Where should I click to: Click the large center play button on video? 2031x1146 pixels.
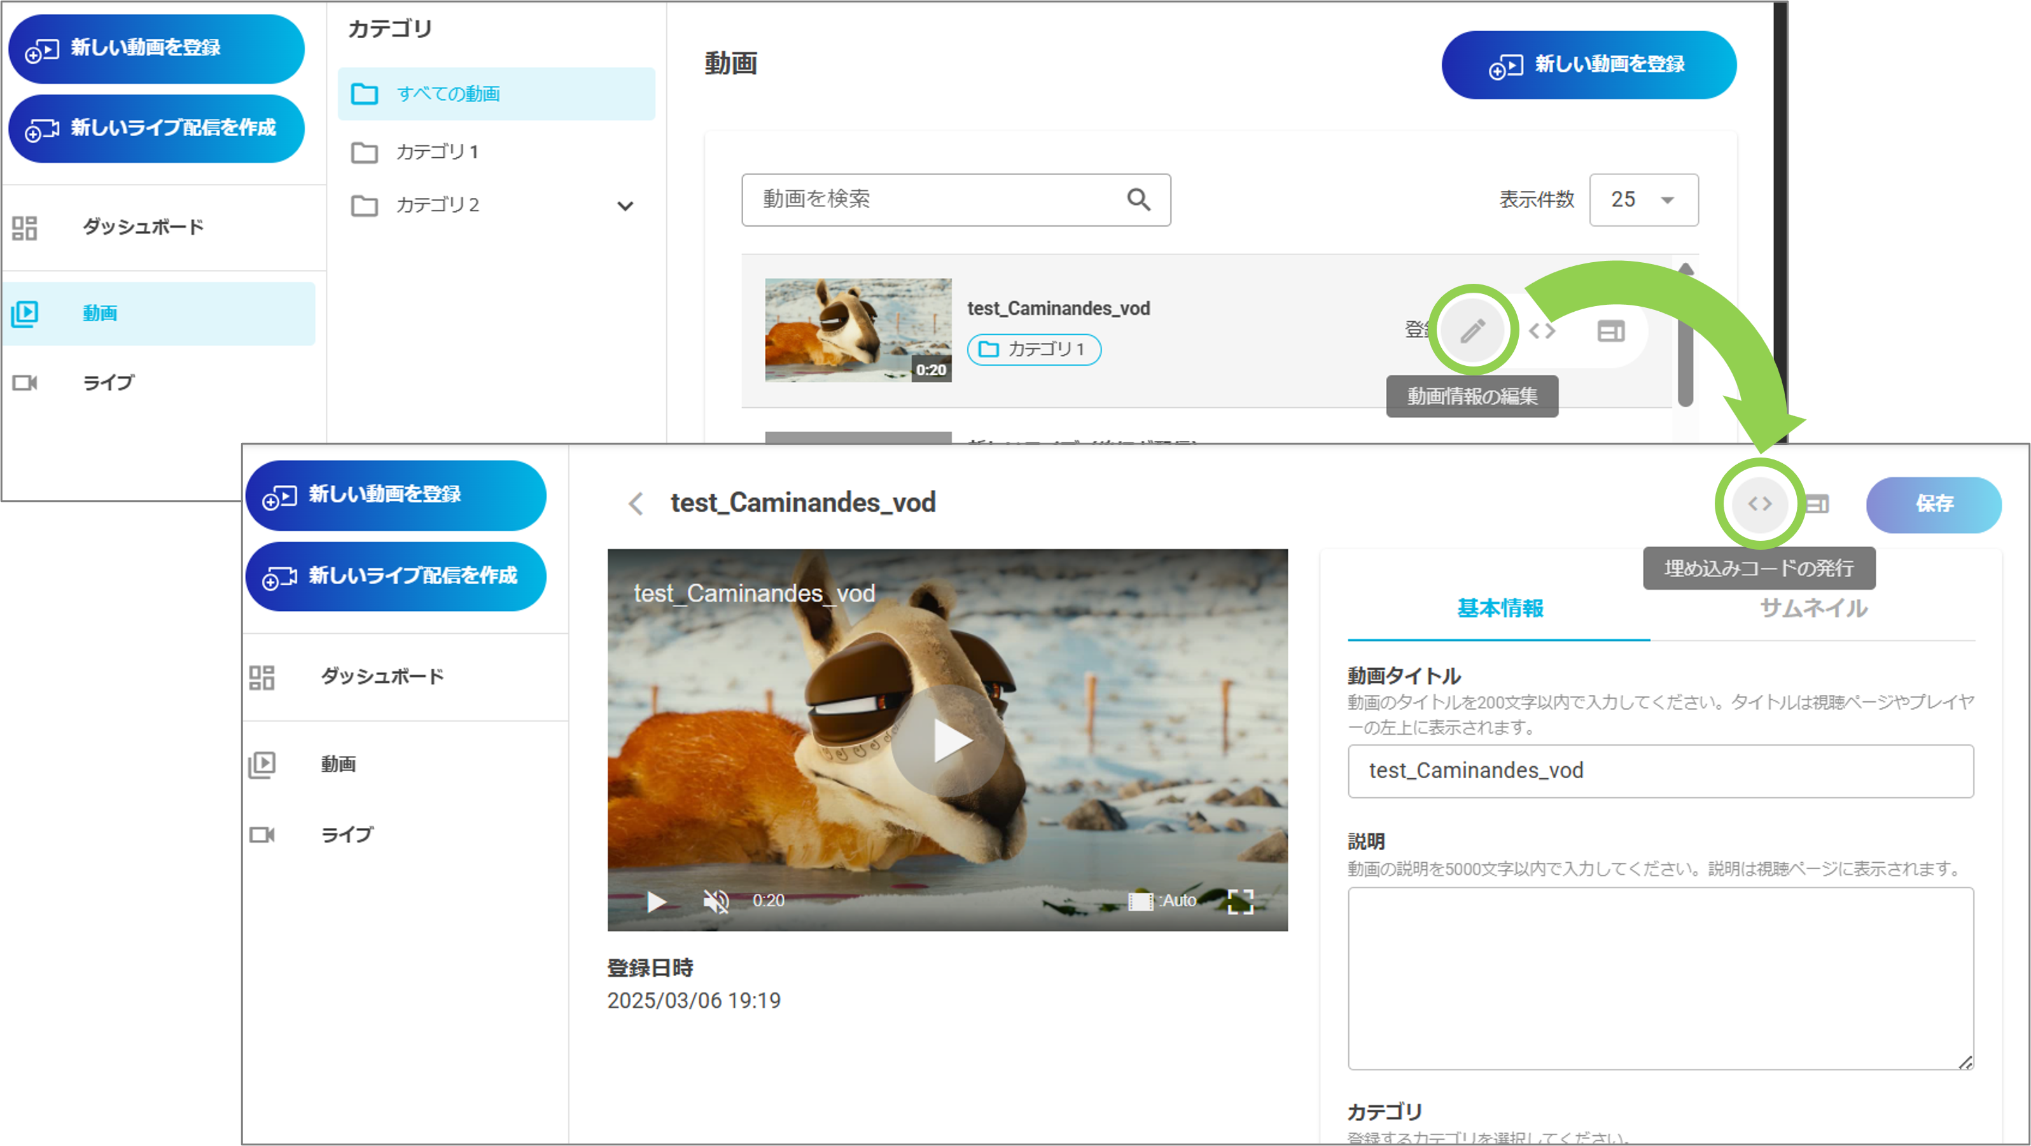947,741
